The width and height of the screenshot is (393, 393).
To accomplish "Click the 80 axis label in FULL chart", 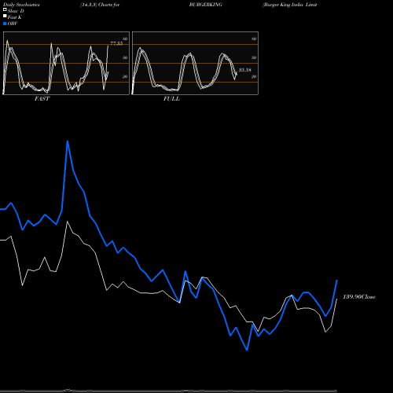I will click(x=254, y=39).
